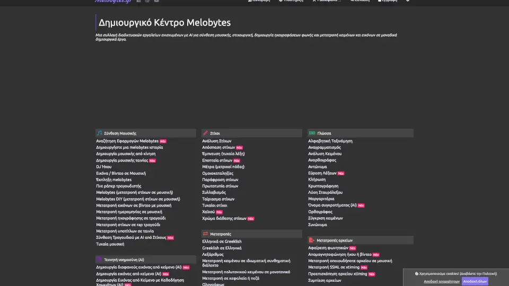509x286 pixels.
Task: Open Melobytes (μετατροπή στίχων σε μουσική)
Action: tap(134, 193)
